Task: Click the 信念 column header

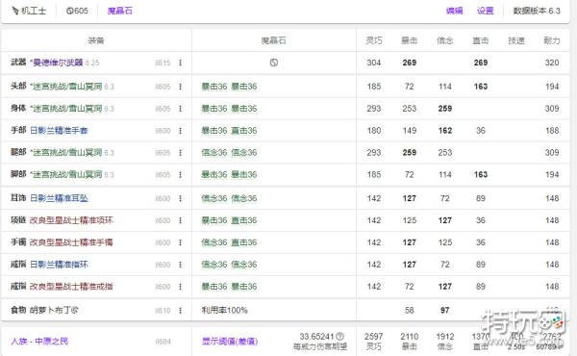Action: click(x=445, y=40)
